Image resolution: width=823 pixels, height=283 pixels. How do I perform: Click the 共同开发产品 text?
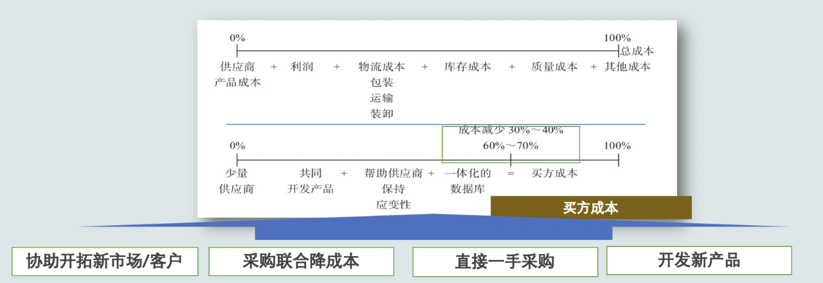(x=310, y=181)
